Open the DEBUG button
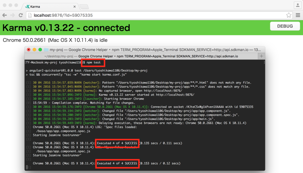 (285, 26)
